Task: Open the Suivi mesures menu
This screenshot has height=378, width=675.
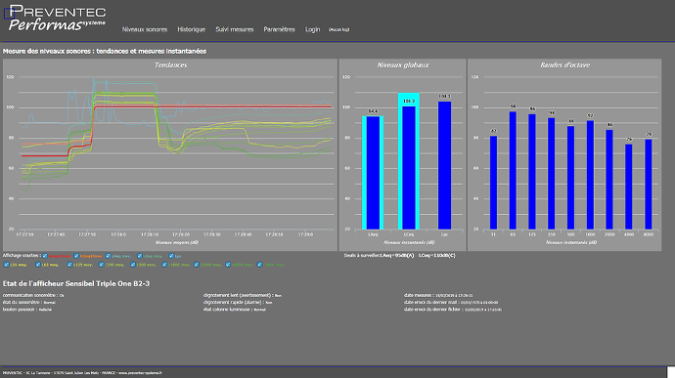Action: [235, 29]
